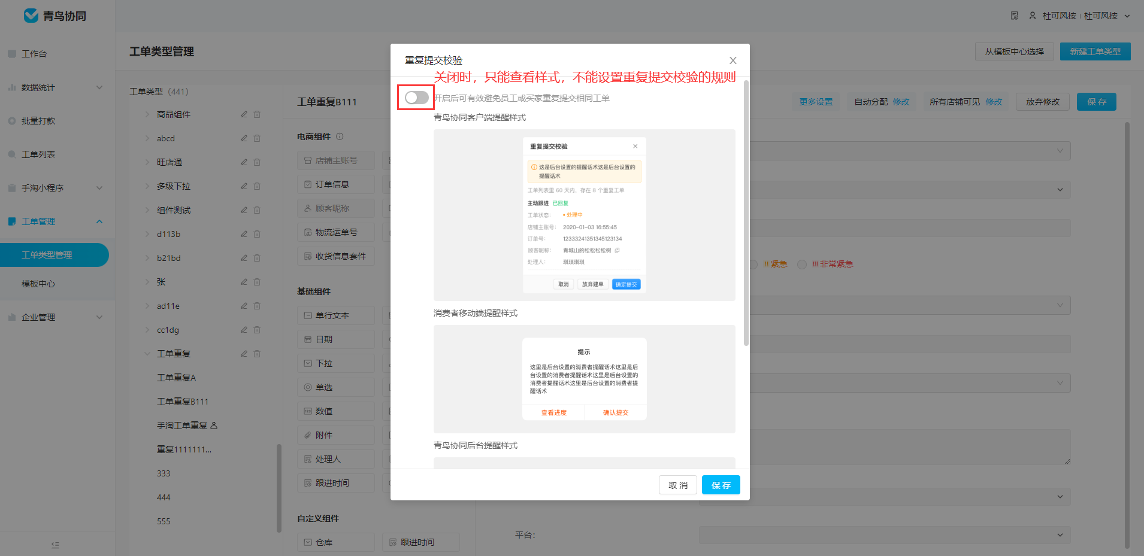Close the 重复提交校验 dialog

(733, 60)
